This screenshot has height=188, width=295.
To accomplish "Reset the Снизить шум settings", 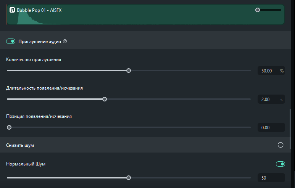I will pyautogui.click(x=280, y=145).
